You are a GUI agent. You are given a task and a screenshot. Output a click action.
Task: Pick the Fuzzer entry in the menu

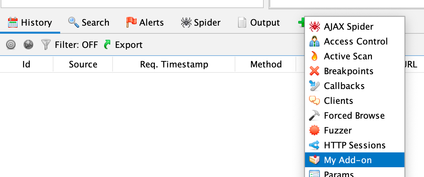pos(338,130)
